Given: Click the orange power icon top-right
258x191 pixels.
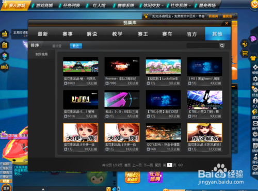Looking at the screenshot, I should [254, 4].
